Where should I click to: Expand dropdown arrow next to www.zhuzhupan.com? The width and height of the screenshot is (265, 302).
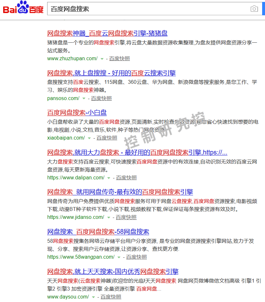(x=102, y=59)
